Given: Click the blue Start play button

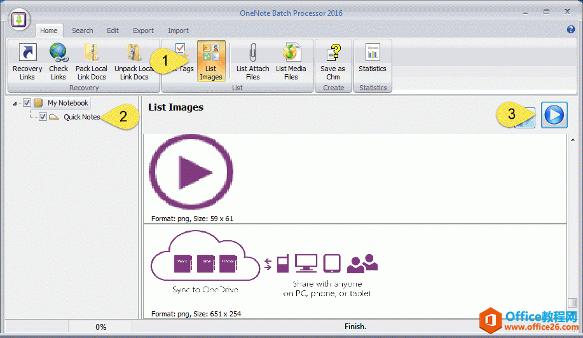Looking at the screenshot, I should (554, 115).
